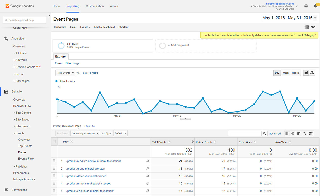Check row for cool-nude-mineral-foundation
This screenshot has width=320, height=196.
[54, 191]
